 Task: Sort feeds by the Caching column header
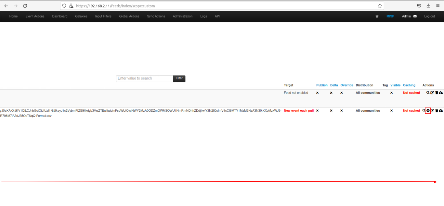pos(409,85)
